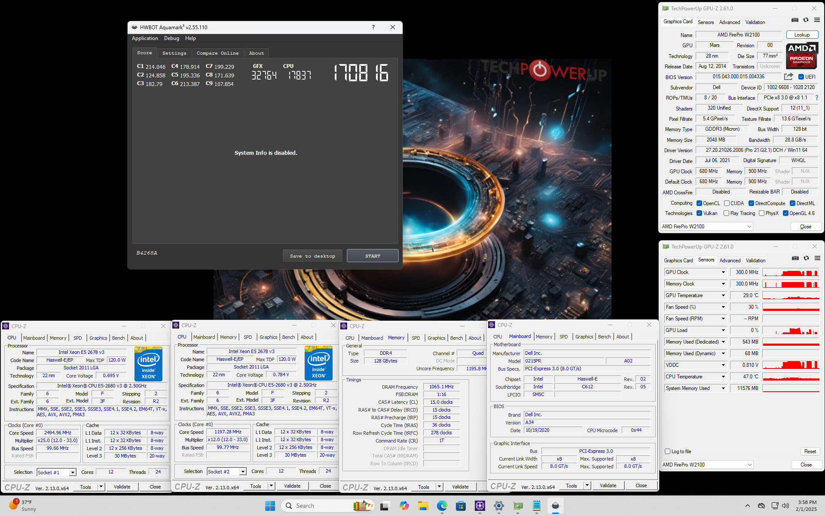Click Intel Xeon logo in Socket #2 CPU-Z window
Viewport: 825px width, 516px height.
(x=318, y=363)
